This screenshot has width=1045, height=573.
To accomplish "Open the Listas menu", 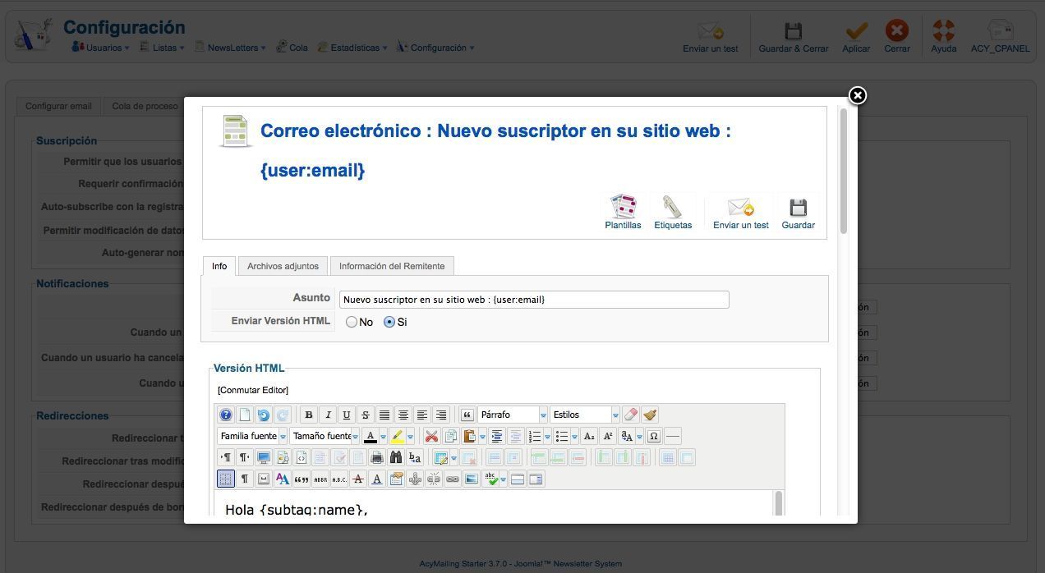I will click(x=162, y=48).
